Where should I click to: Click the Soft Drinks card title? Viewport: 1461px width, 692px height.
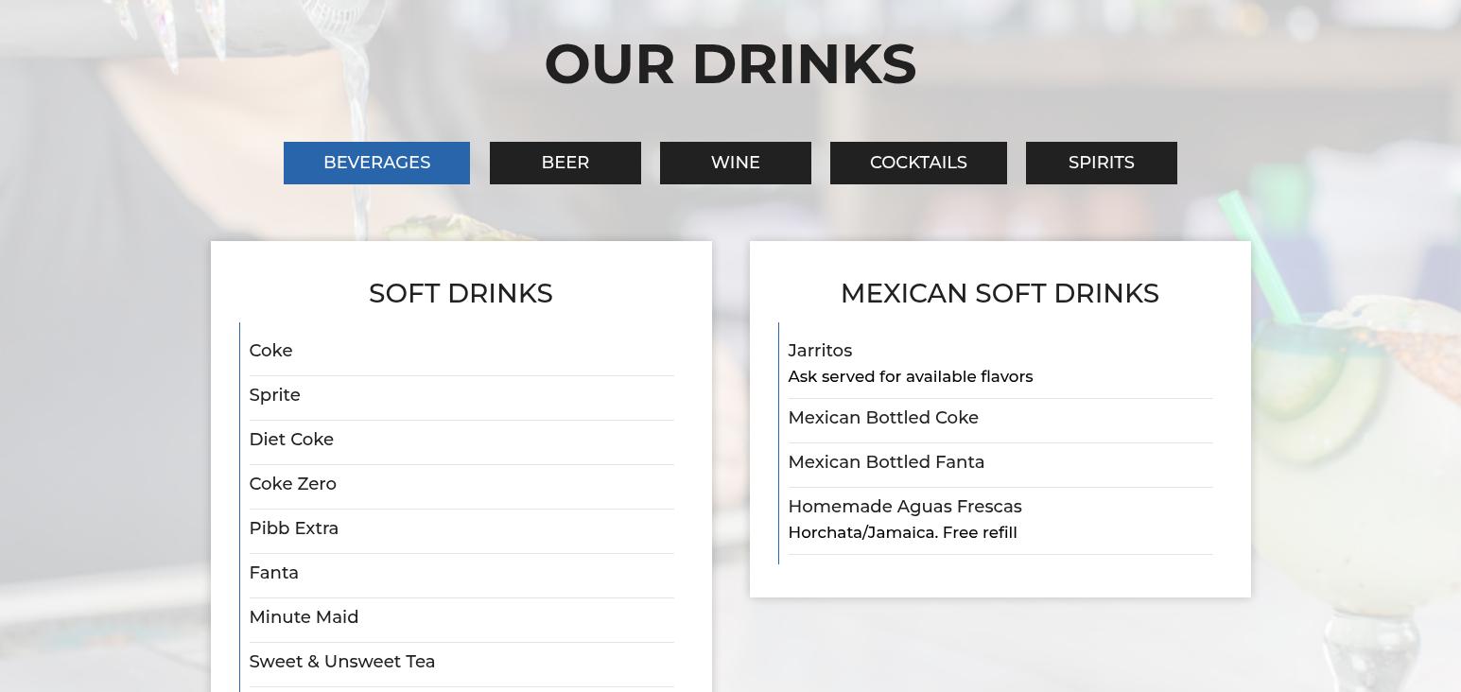tap(461, 293)
